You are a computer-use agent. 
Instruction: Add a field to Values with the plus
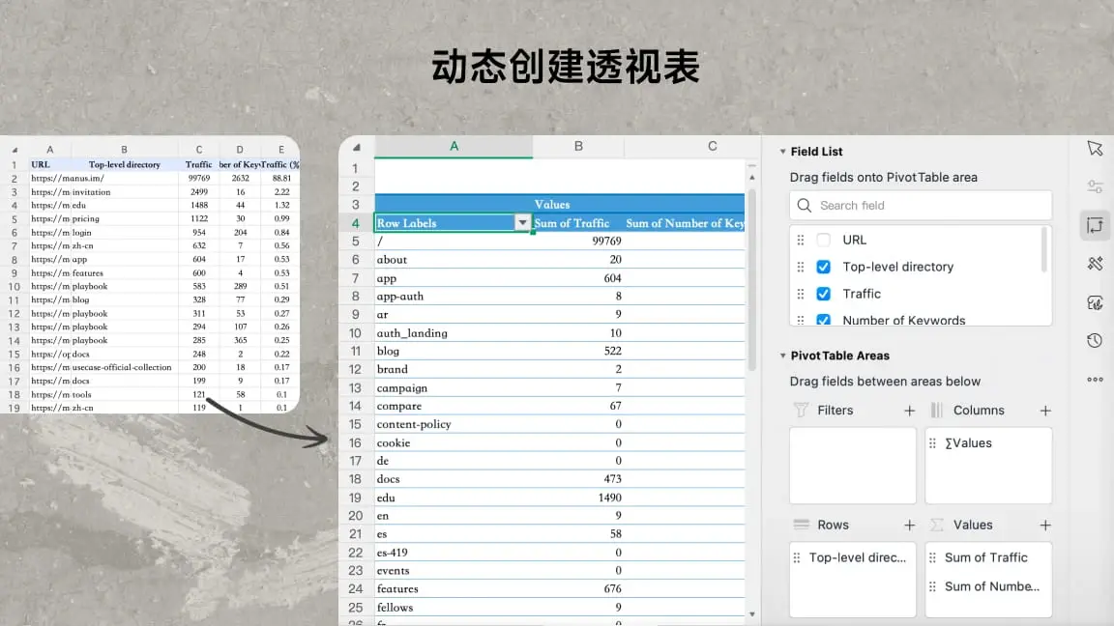pyautogui.click(x=1045, y=526)
